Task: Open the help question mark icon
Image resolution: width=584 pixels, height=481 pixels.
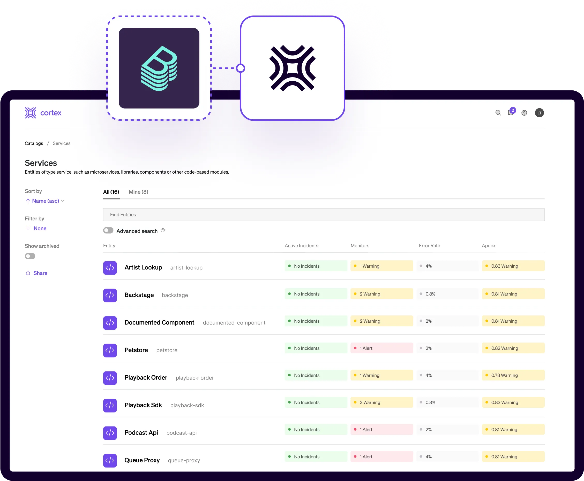Action: click(524, 113)
